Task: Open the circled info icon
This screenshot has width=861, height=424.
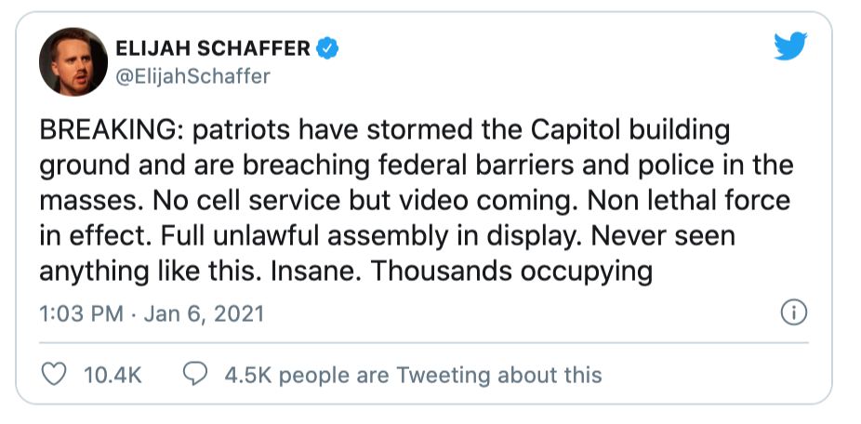Action: (793, 313)
